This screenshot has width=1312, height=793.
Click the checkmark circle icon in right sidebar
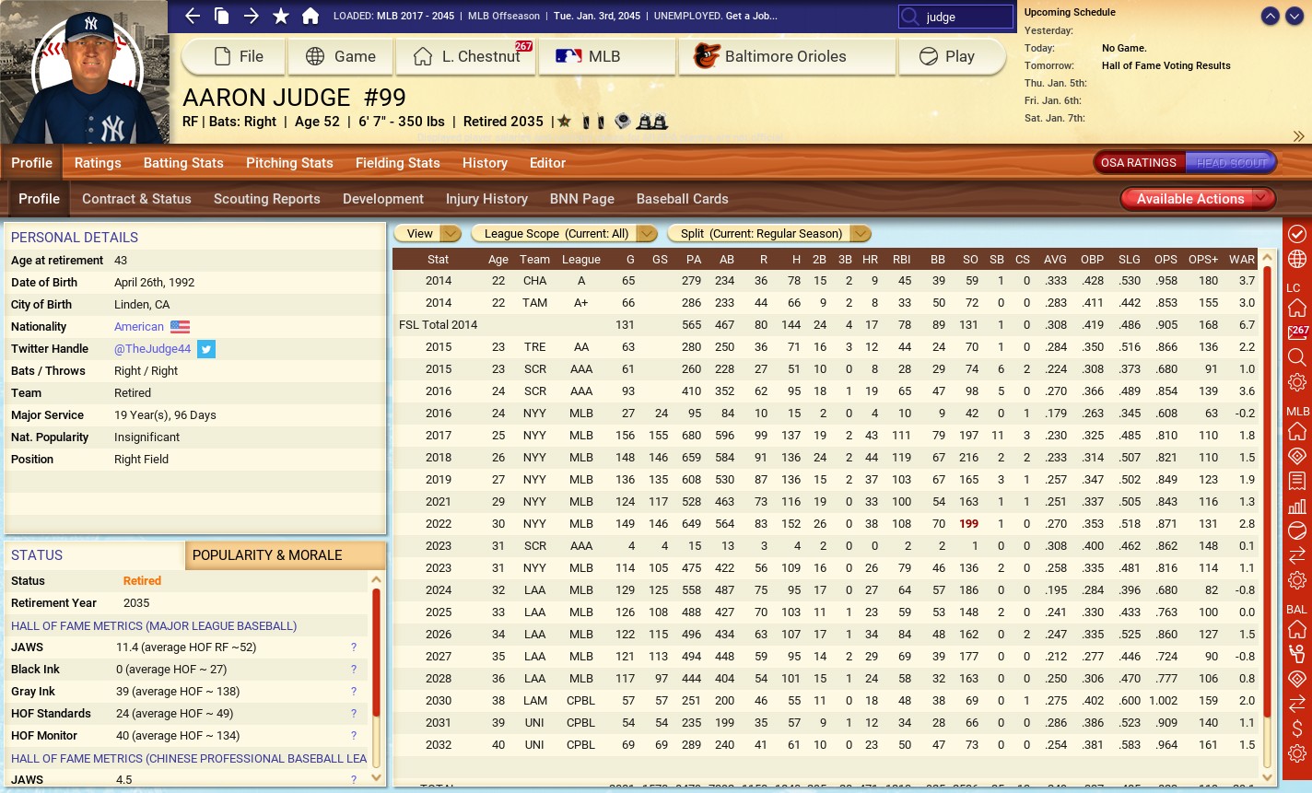click(x=1297, y=233)
